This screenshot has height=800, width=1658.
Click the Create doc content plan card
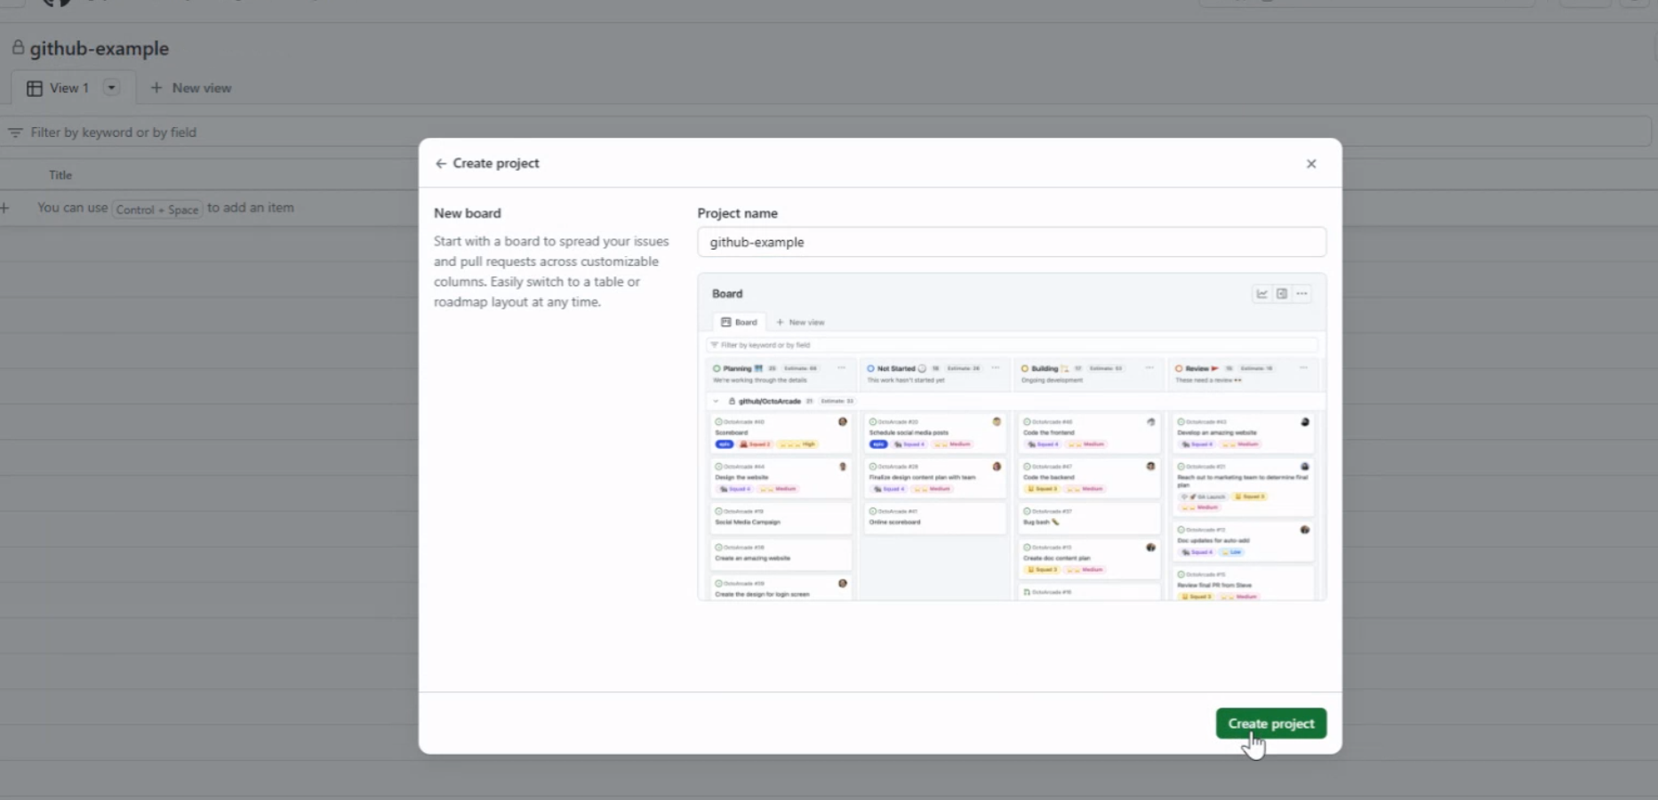(1089, 559)
